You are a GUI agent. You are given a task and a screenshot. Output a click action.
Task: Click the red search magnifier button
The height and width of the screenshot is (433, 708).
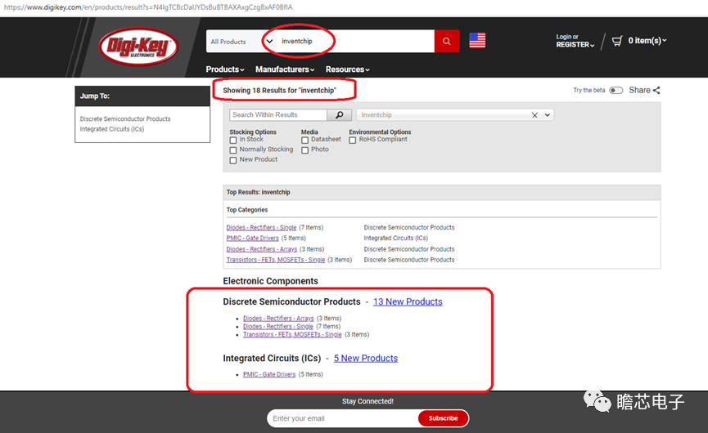pyautogui.click(x=447, y=41)
